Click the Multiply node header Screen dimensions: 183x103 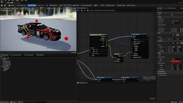119,54
